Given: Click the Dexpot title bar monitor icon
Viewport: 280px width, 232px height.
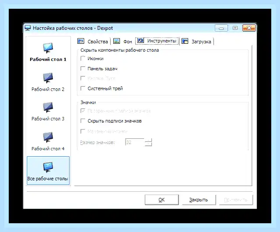Looking at the screenshot, I should click(28, 28).
